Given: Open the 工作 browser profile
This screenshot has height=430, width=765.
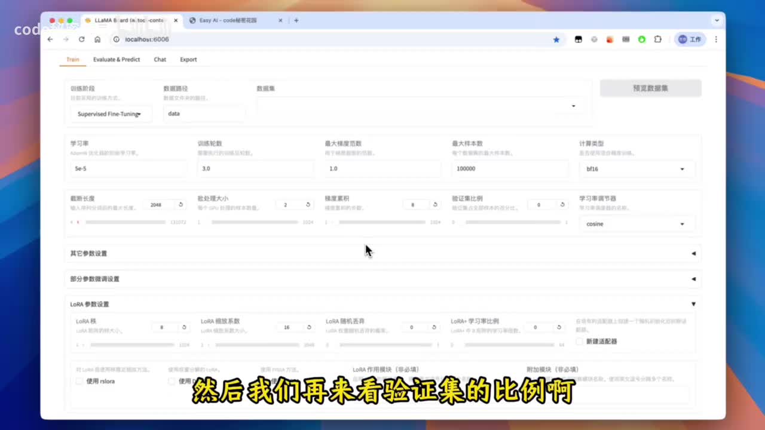Looking at the screenshot, I should coord(690,39).
